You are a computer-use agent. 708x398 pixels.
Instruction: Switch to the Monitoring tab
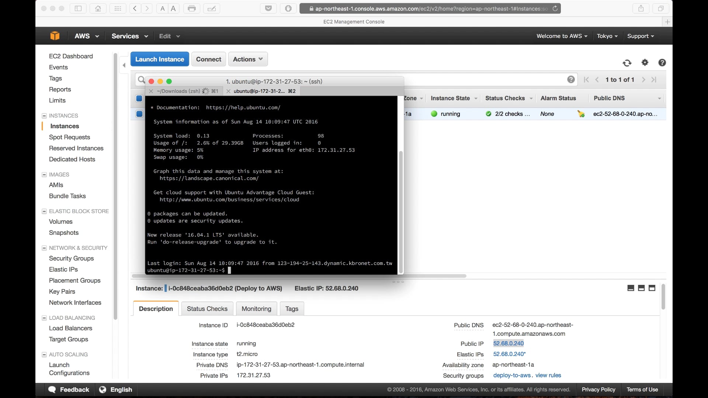coord(256,309)
